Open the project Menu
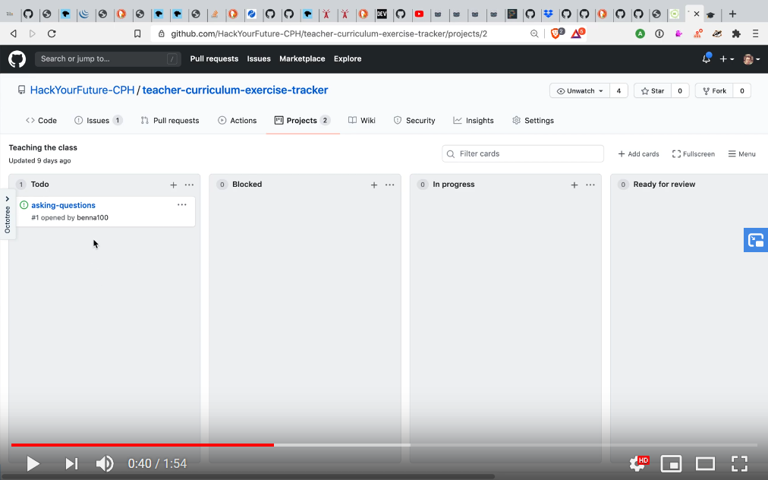 click(741, 154)
